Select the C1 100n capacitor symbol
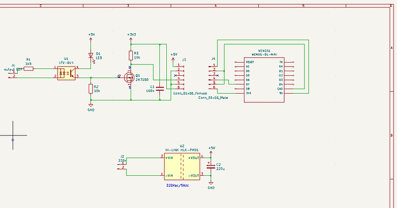The width and height of the screenshot is (397, 208). pos(160,88)
